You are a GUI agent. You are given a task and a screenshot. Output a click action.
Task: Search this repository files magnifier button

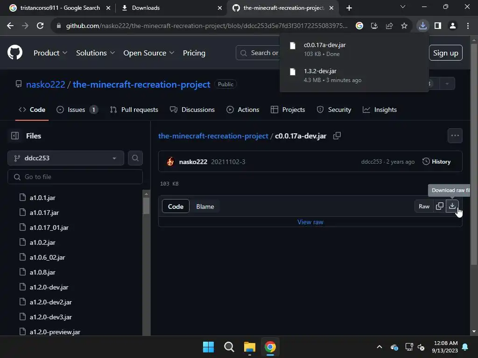coord(135,158)
